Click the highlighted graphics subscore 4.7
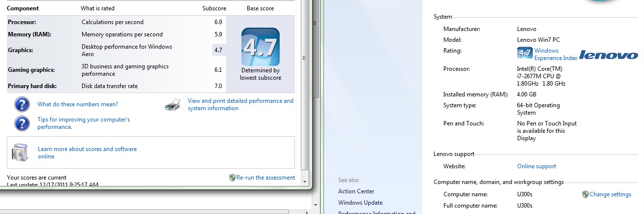The width and height of the screenshot is (644, 214). [x=218, y=50]
